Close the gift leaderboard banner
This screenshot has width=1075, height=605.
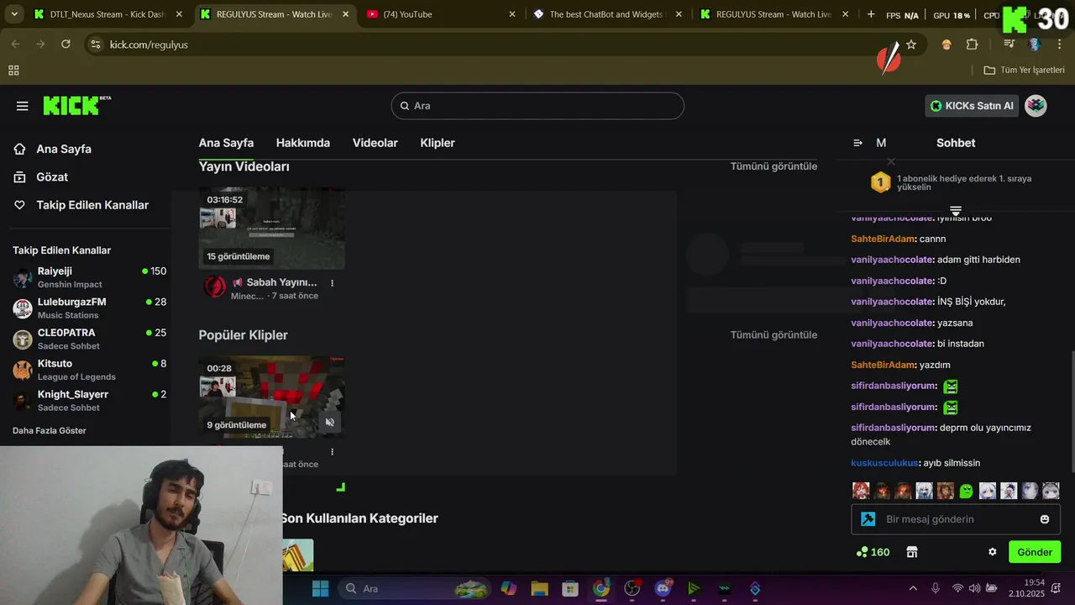(x=891, y=161)
